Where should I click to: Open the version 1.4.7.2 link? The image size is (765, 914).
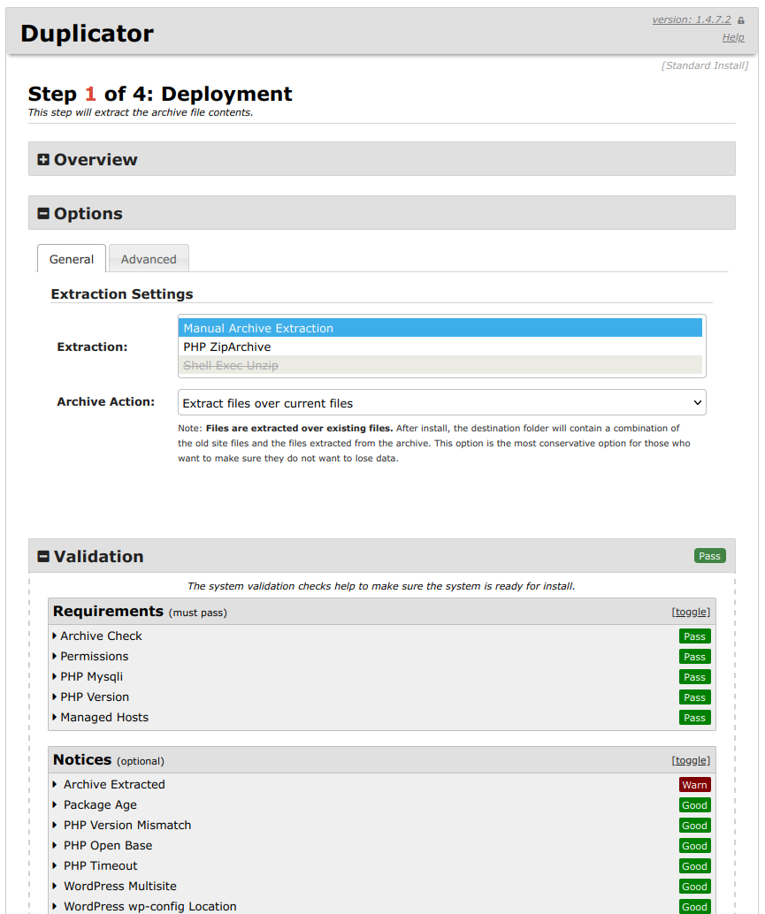click(x=691, y=19)
